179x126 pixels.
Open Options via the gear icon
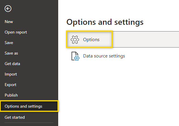[x=75, y=40]
